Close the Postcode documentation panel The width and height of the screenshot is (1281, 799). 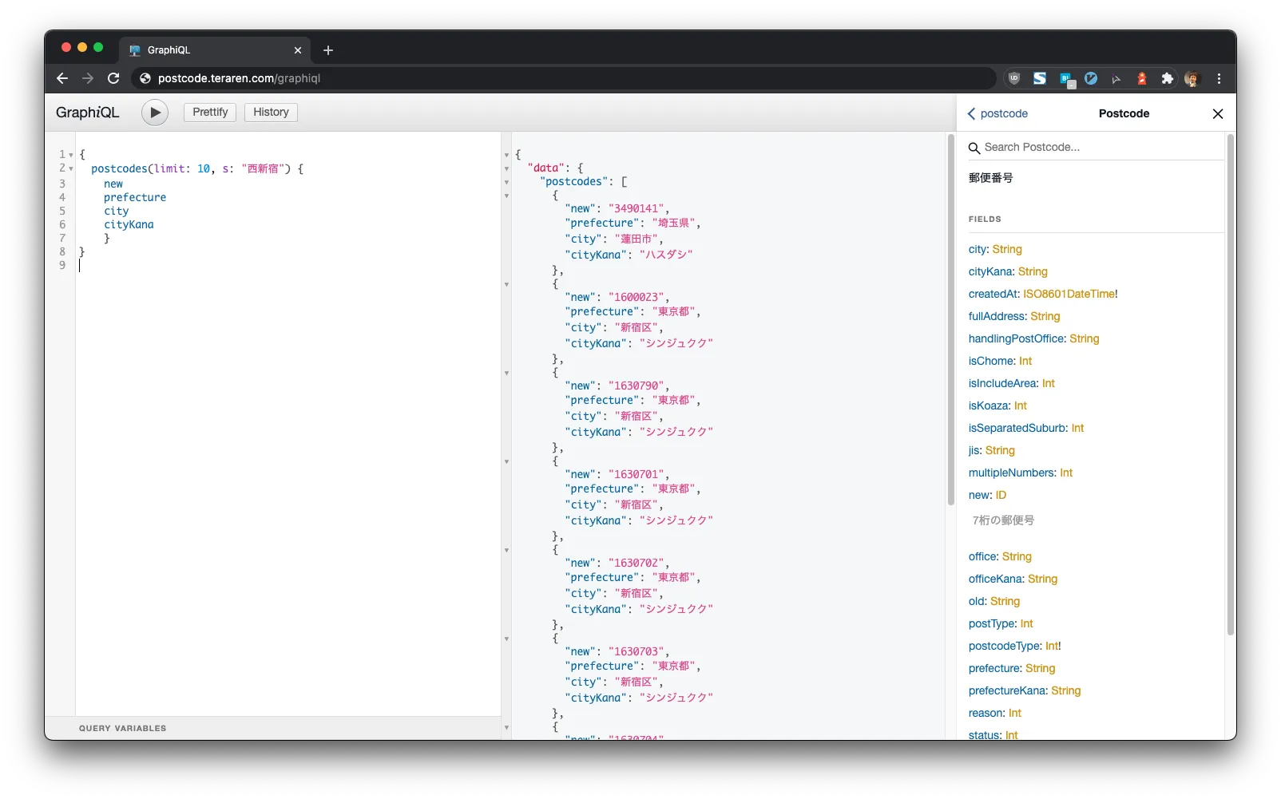[x=1217, y=114]
